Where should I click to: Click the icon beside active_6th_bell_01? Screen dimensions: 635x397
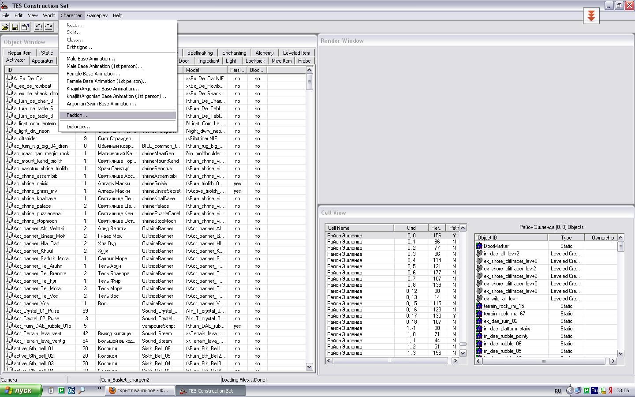point(9,348)
